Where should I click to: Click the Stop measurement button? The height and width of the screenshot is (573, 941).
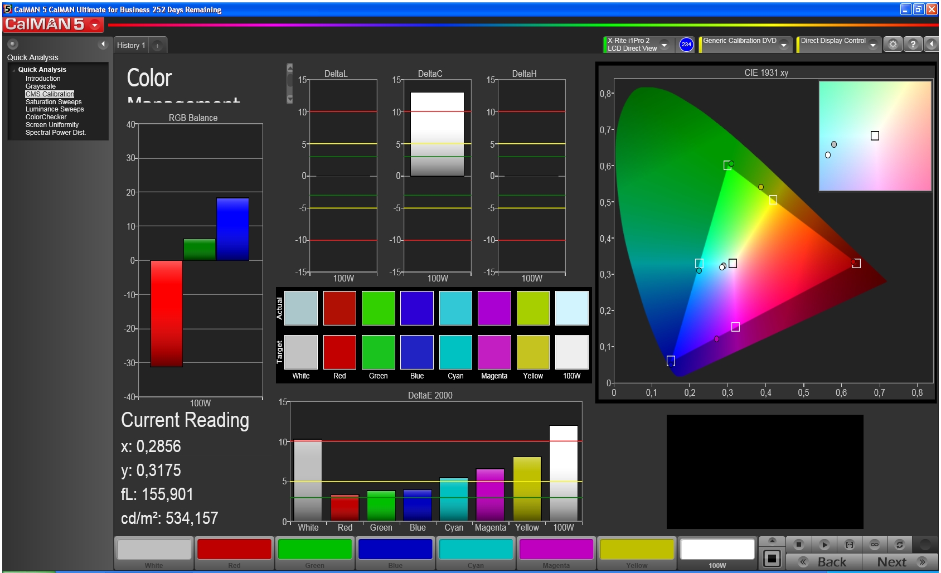click(x=799, y=545)
